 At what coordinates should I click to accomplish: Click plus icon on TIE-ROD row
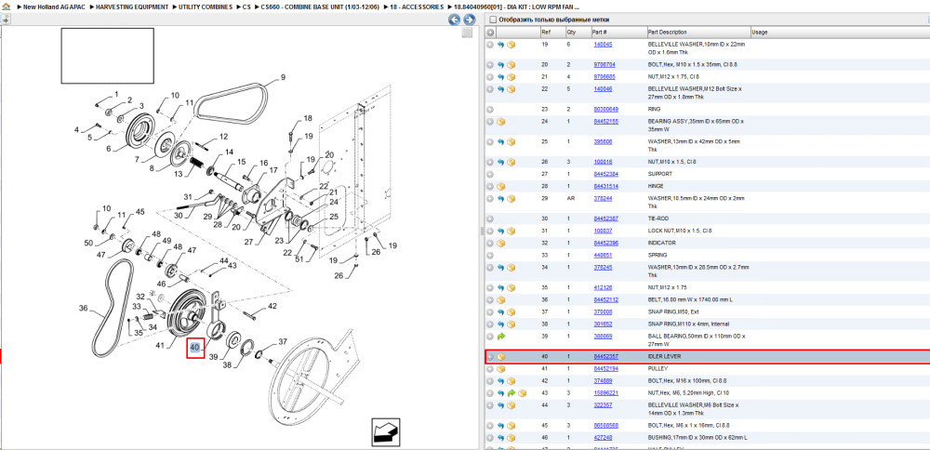(490, 218)
